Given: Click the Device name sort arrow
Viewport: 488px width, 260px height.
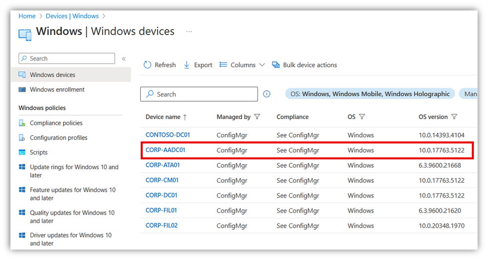Looking at the screenshot, I should tap(185, 117).
